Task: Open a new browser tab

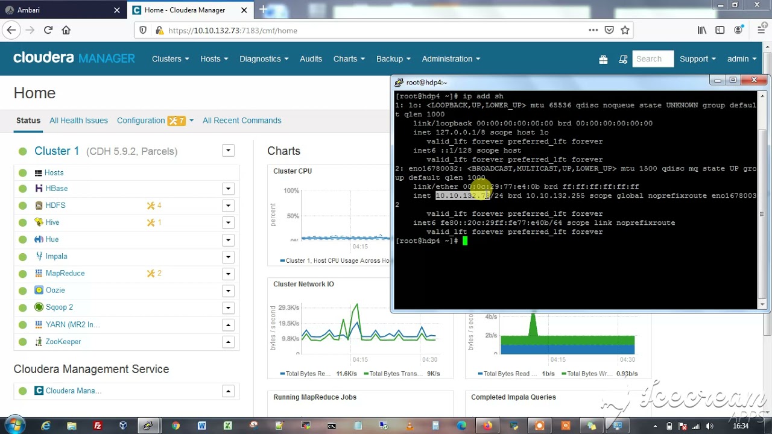Action: 263,10
